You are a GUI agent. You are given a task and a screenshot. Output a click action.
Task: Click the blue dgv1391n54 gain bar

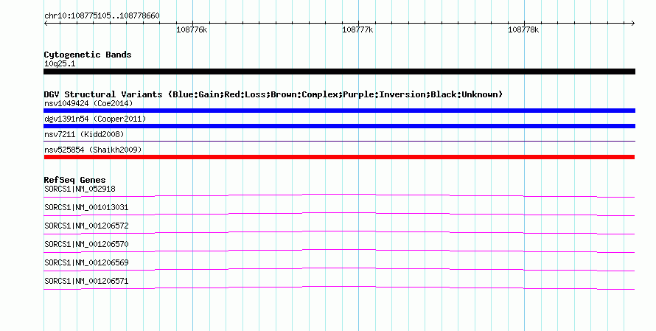[339, 126]
